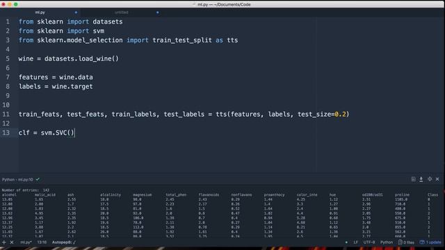Click the 'magnesium' column header in output
Image resolution: width=445 pixels, height=250 pixels.
coord(142,194)
